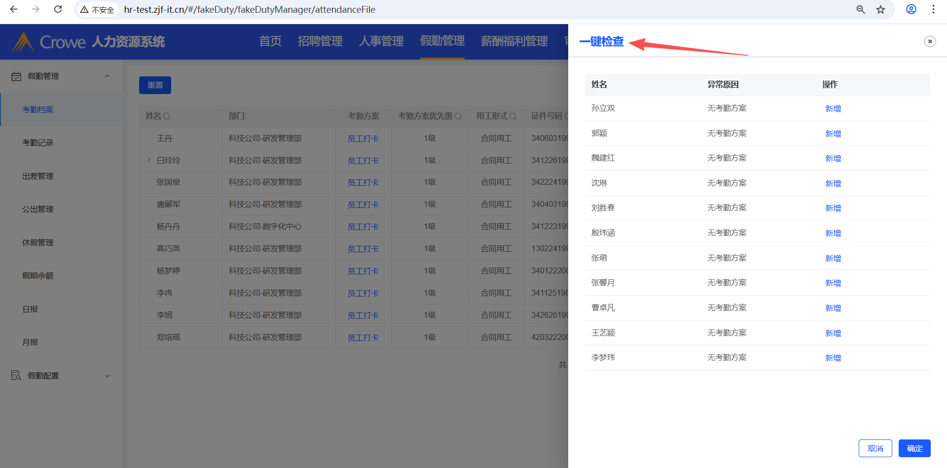The image size is (947, 468).
Task: Expand the 白玲玲 table row
Action: (x=149, y=160)
